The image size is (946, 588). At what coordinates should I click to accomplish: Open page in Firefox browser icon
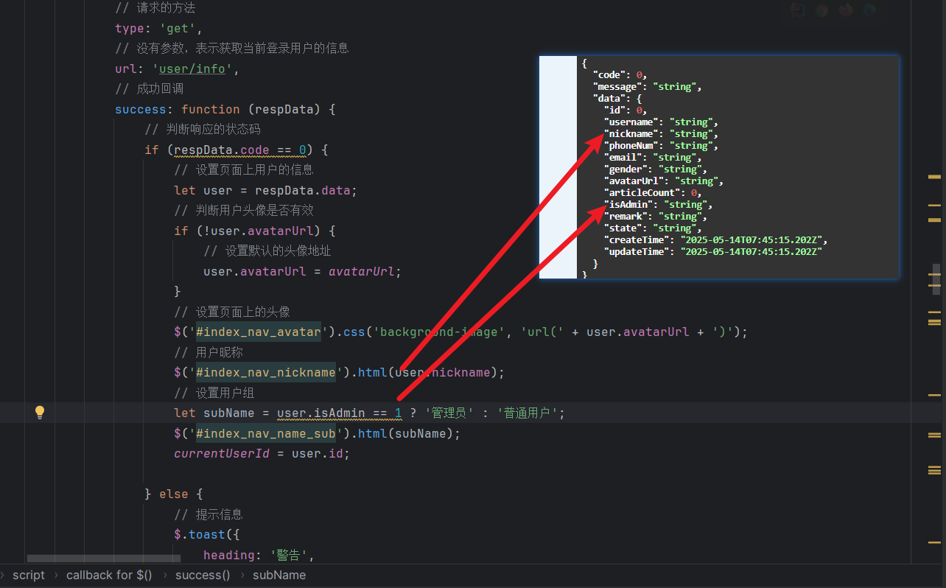point(846,10)
